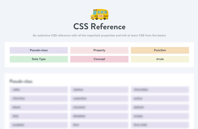This screenshot has width=198, height=129.
Task: Open the :first-child pseudo-class entry
Action: [160, 125]
